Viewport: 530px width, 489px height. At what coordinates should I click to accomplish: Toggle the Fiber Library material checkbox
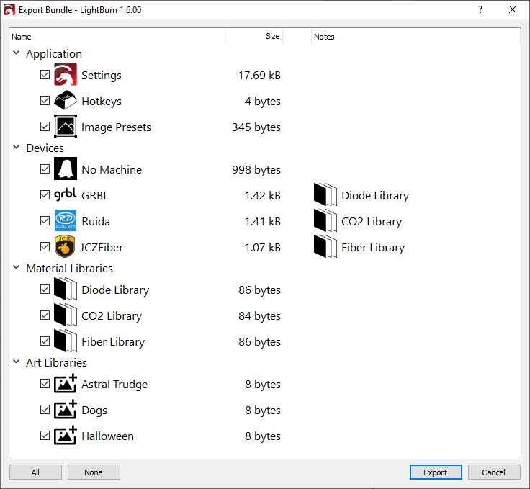pyautogui.click(x=45, y=341)
